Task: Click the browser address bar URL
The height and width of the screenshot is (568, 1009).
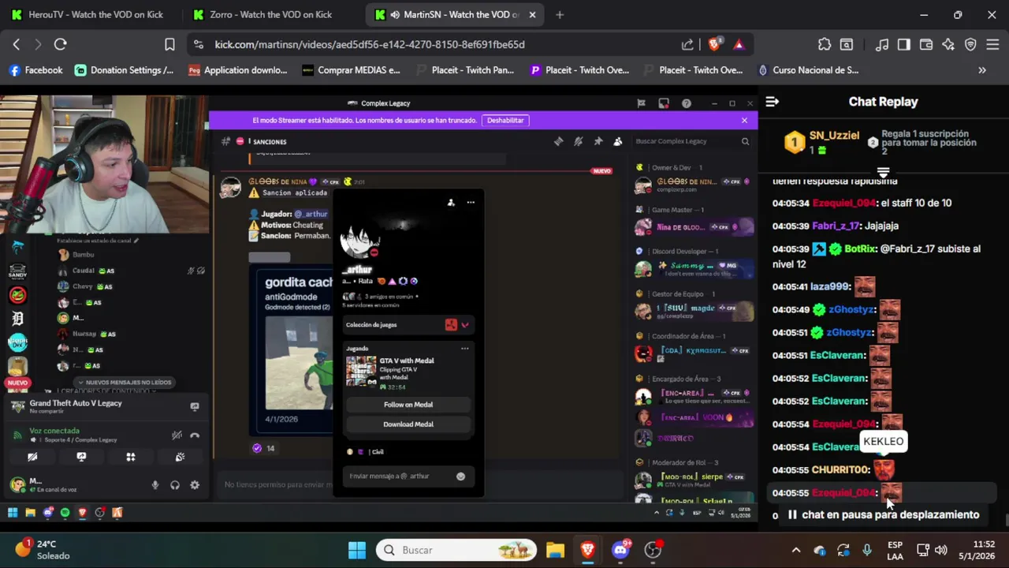Action: pyautogui.click(x=369, y=45)
